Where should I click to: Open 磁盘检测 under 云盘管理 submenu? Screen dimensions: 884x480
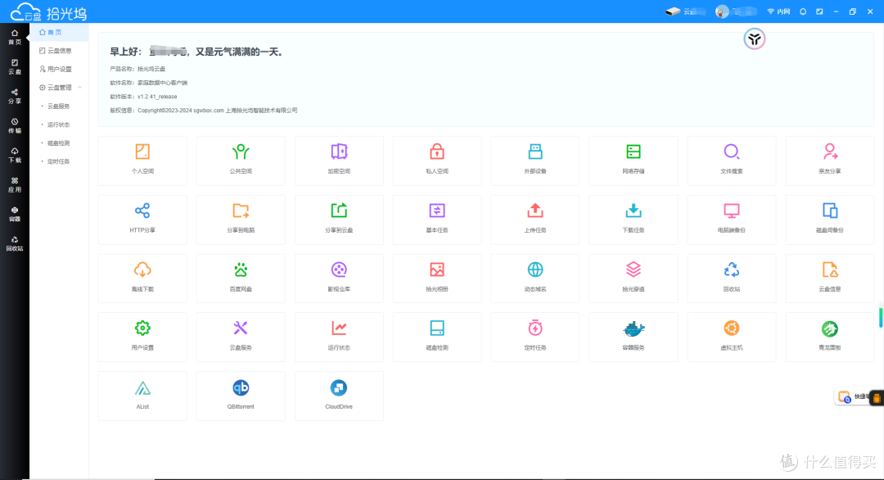point(59,143)
